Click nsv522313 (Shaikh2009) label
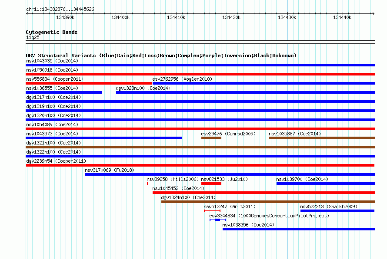The height and width of the screenshot is (259, 387). [x=329, y=207]
